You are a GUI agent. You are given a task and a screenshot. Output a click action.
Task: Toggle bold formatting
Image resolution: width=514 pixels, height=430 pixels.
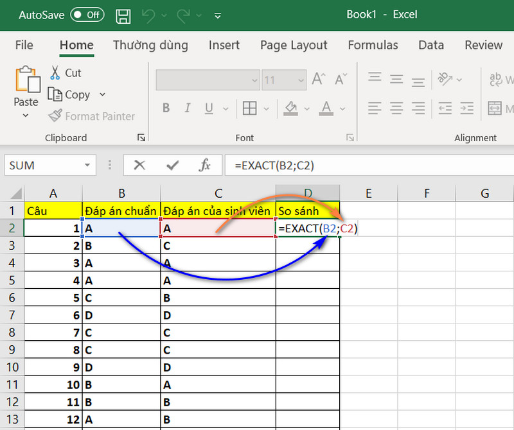click(x=166, y=108)
